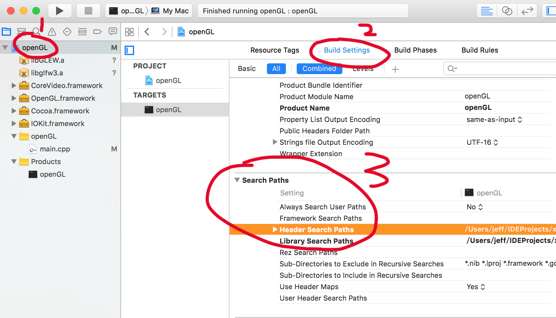The width and height of the screenshot is (556, 318).
Task: Open the breakpoint navigator icon
Action: [97, 32]
